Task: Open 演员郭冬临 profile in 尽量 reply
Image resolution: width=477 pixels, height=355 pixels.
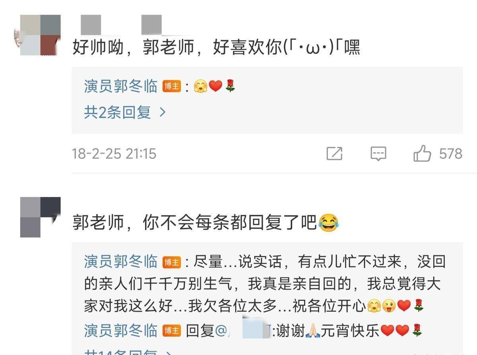Action: point(121,262)
